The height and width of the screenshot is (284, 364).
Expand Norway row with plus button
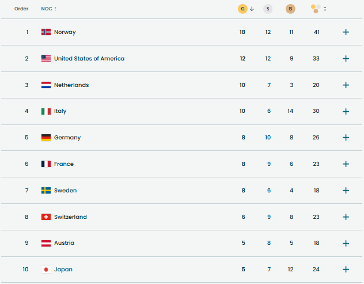[x=346, y=32]
